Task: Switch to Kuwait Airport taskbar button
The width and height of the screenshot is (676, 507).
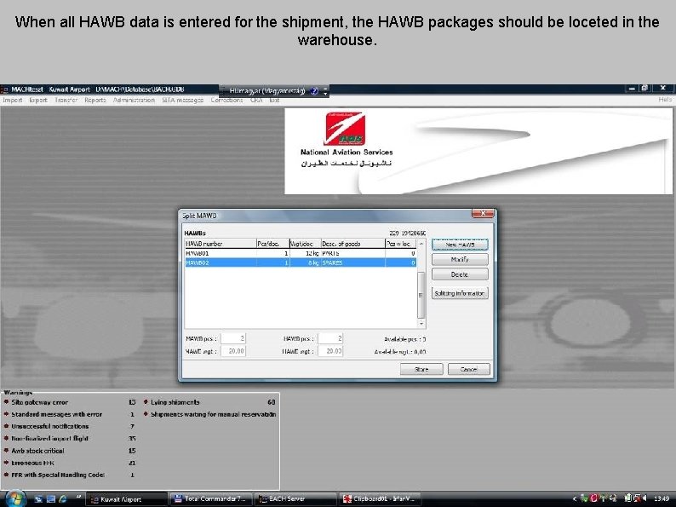Action: coord(126,499)
